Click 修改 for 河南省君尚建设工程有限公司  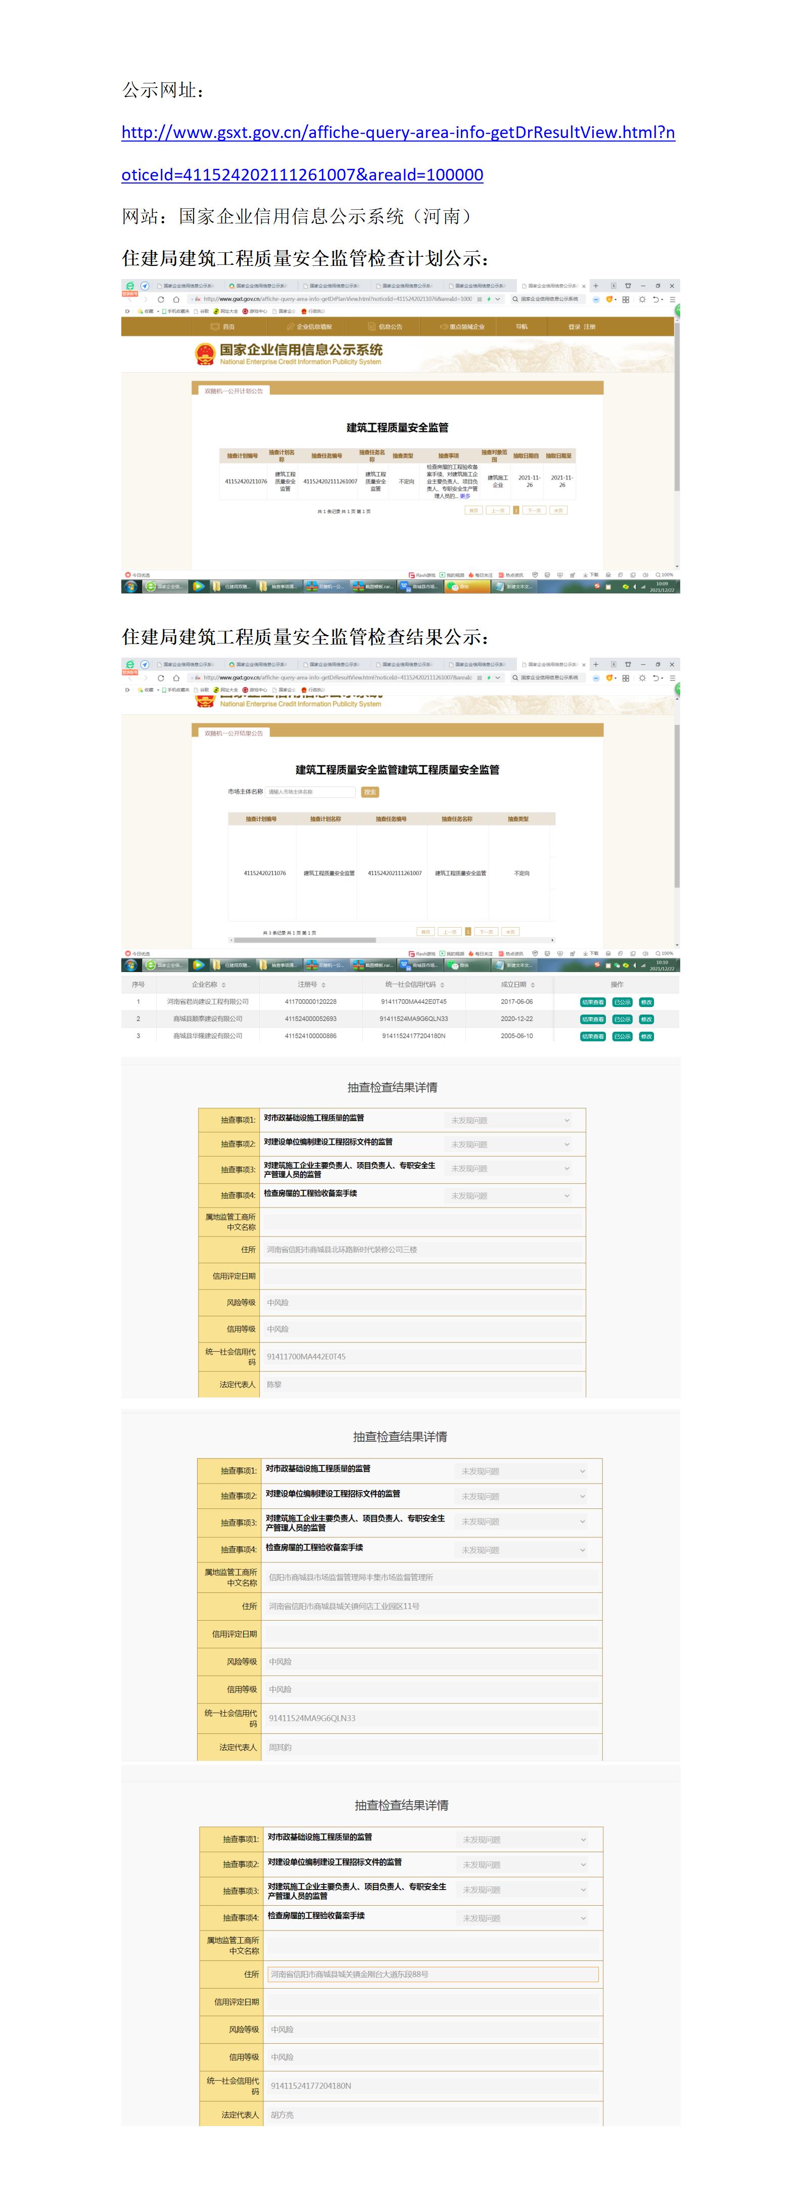[646, 1002]
